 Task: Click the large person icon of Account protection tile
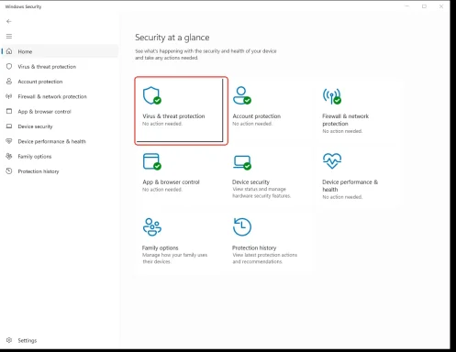tap(242, 95)
